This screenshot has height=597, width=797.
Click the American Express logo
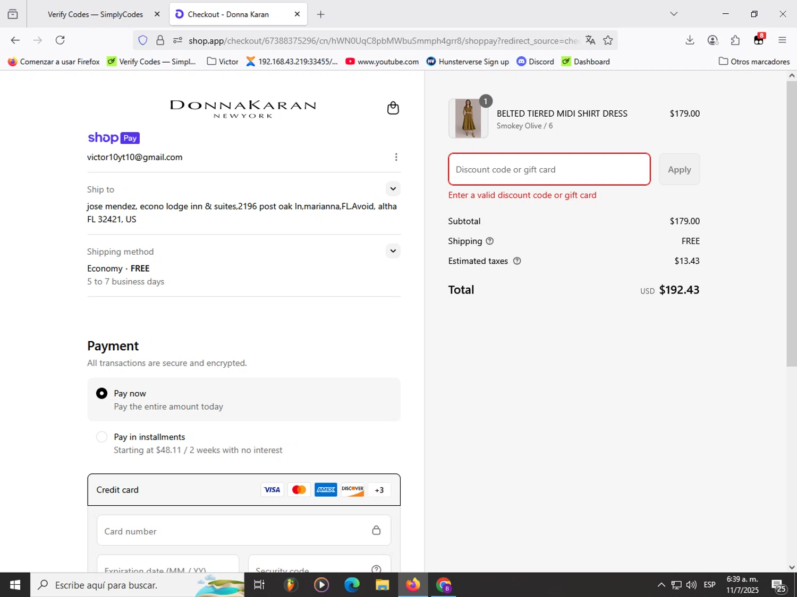pyautogui.click(x=325, y=490)
